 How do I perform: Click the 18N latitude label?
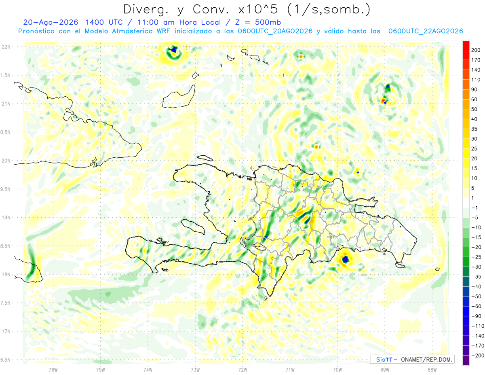[6, 275]
